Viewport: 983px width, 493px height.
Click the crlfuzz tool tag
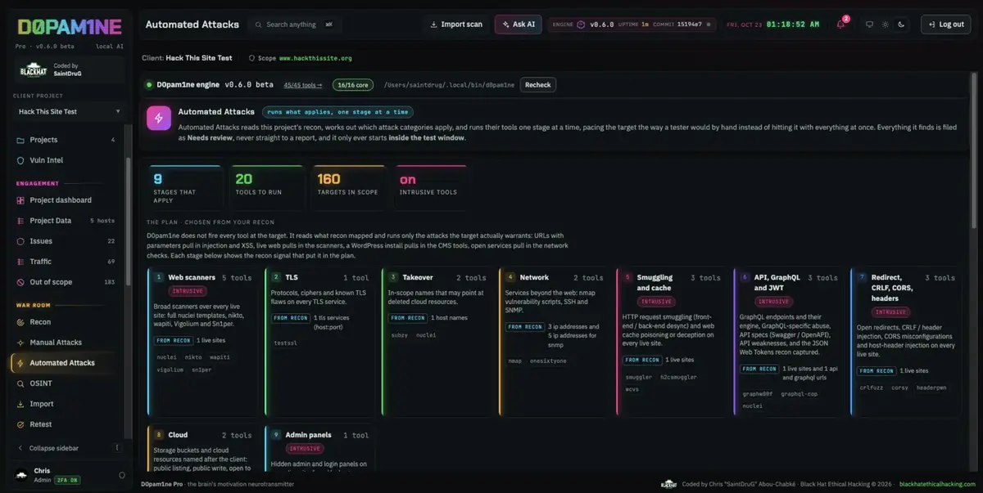pos(871,388)
